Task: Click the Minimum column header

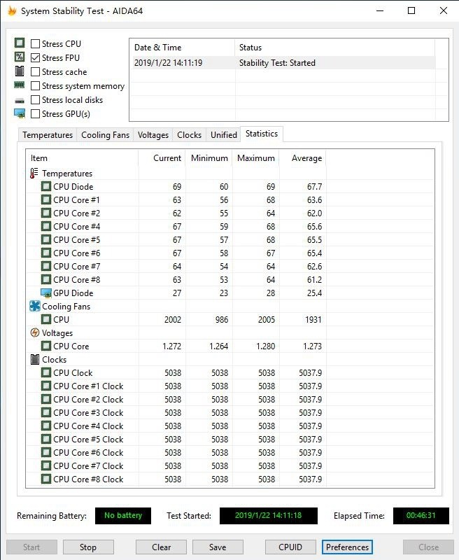Action: click(x=209, y=158)
